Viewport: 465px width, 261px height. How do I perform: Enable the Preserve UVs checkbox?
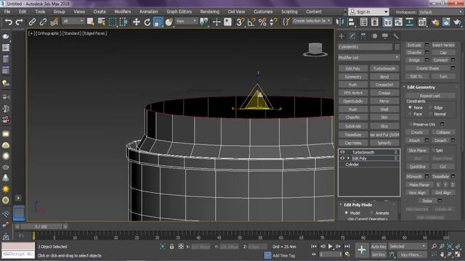tap(411, 124)
